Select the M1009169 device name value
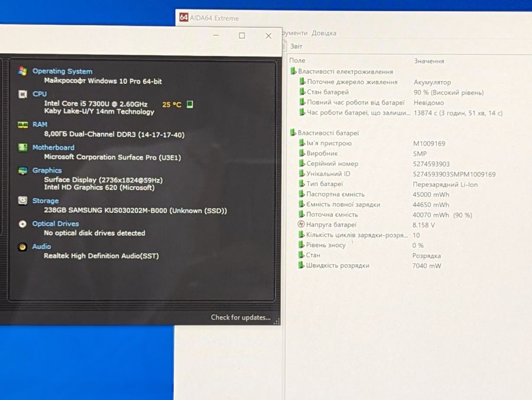The image size is (532, 400). click(429, 144)
